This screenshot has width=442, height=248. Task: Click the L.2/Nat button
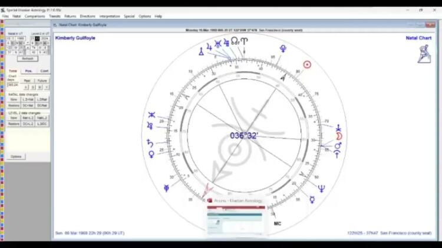(42, 99)
